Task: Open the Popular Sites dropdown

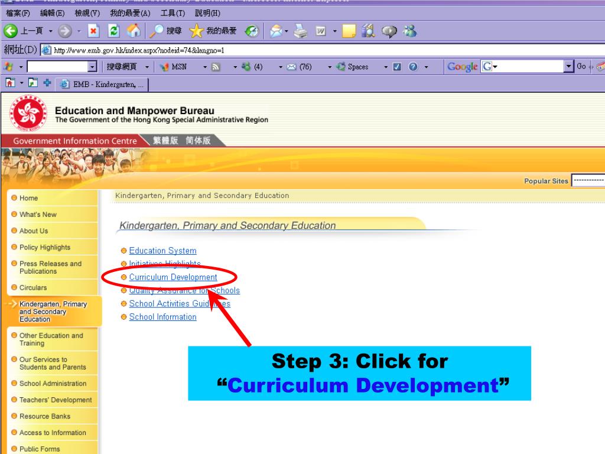Action: tap(588, 180)
